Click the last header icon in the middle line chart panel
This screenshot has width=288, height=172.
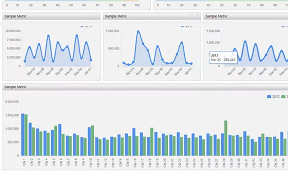197,16
